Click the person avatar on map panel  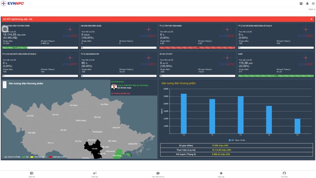(x=114, y=86)
